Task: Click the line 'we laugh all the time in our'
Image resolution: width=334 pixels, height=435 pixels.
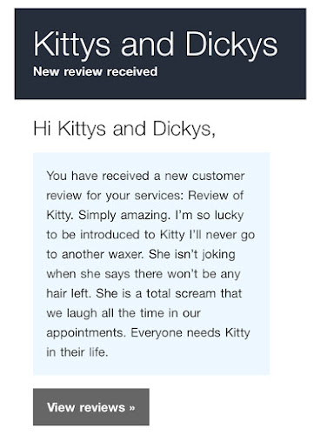Action: [x=124, y=313]
